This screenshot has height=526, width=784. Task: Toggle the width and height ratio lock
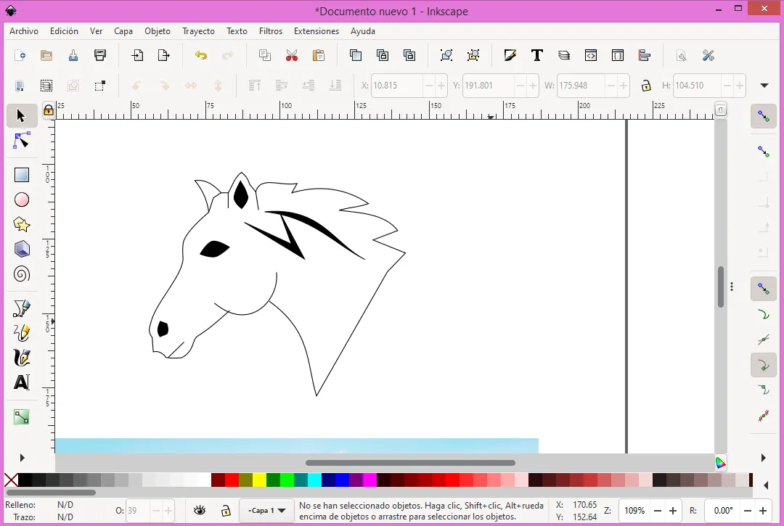(646, 86)
